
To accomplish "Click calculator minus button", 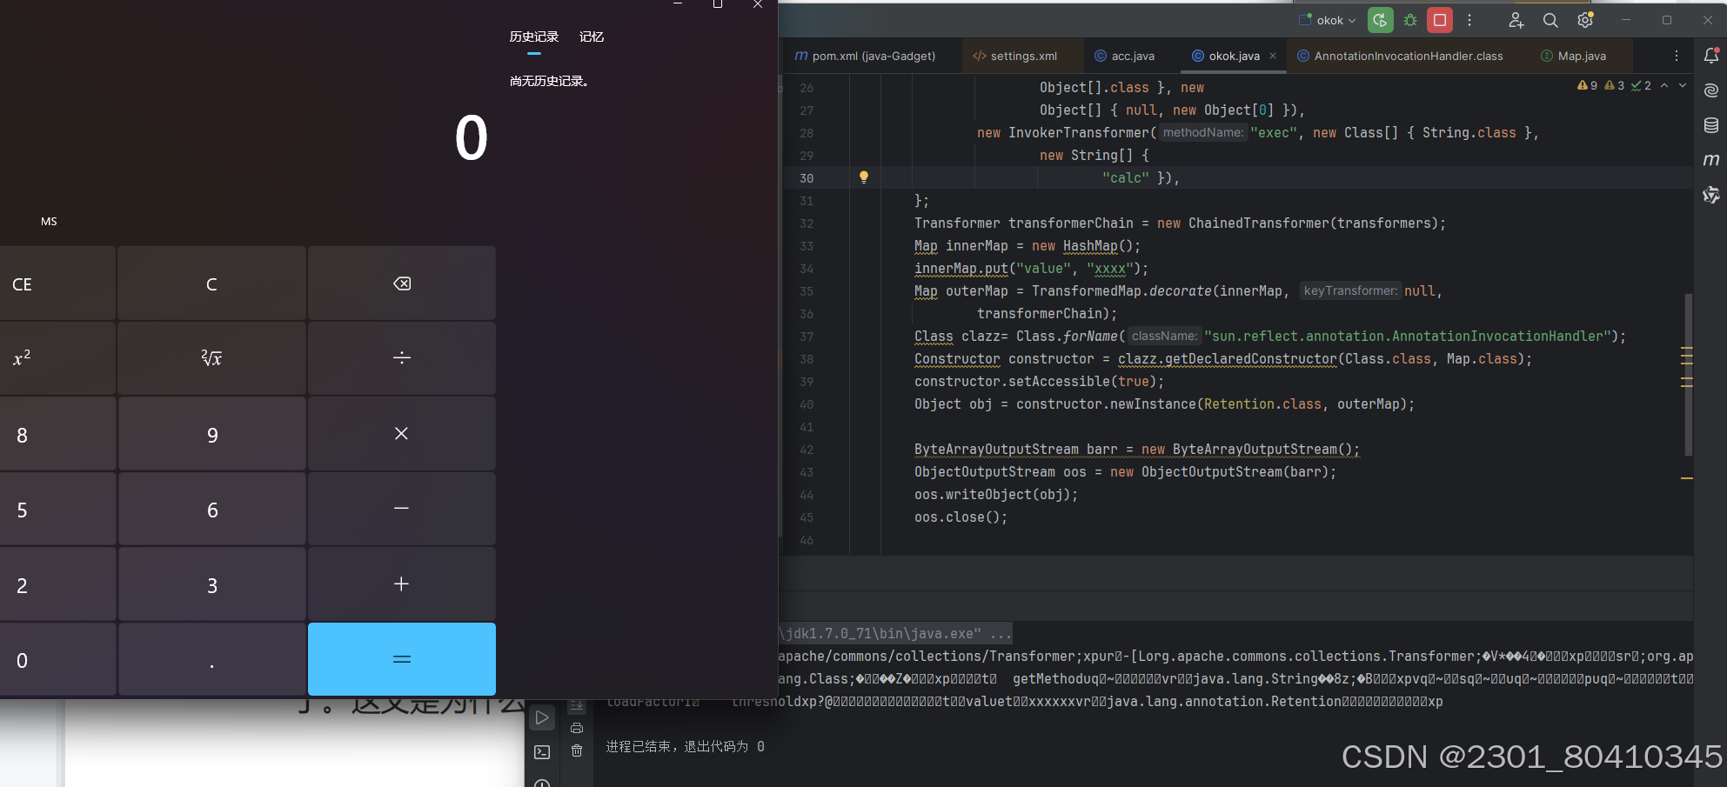I will (x=402, y=509).
